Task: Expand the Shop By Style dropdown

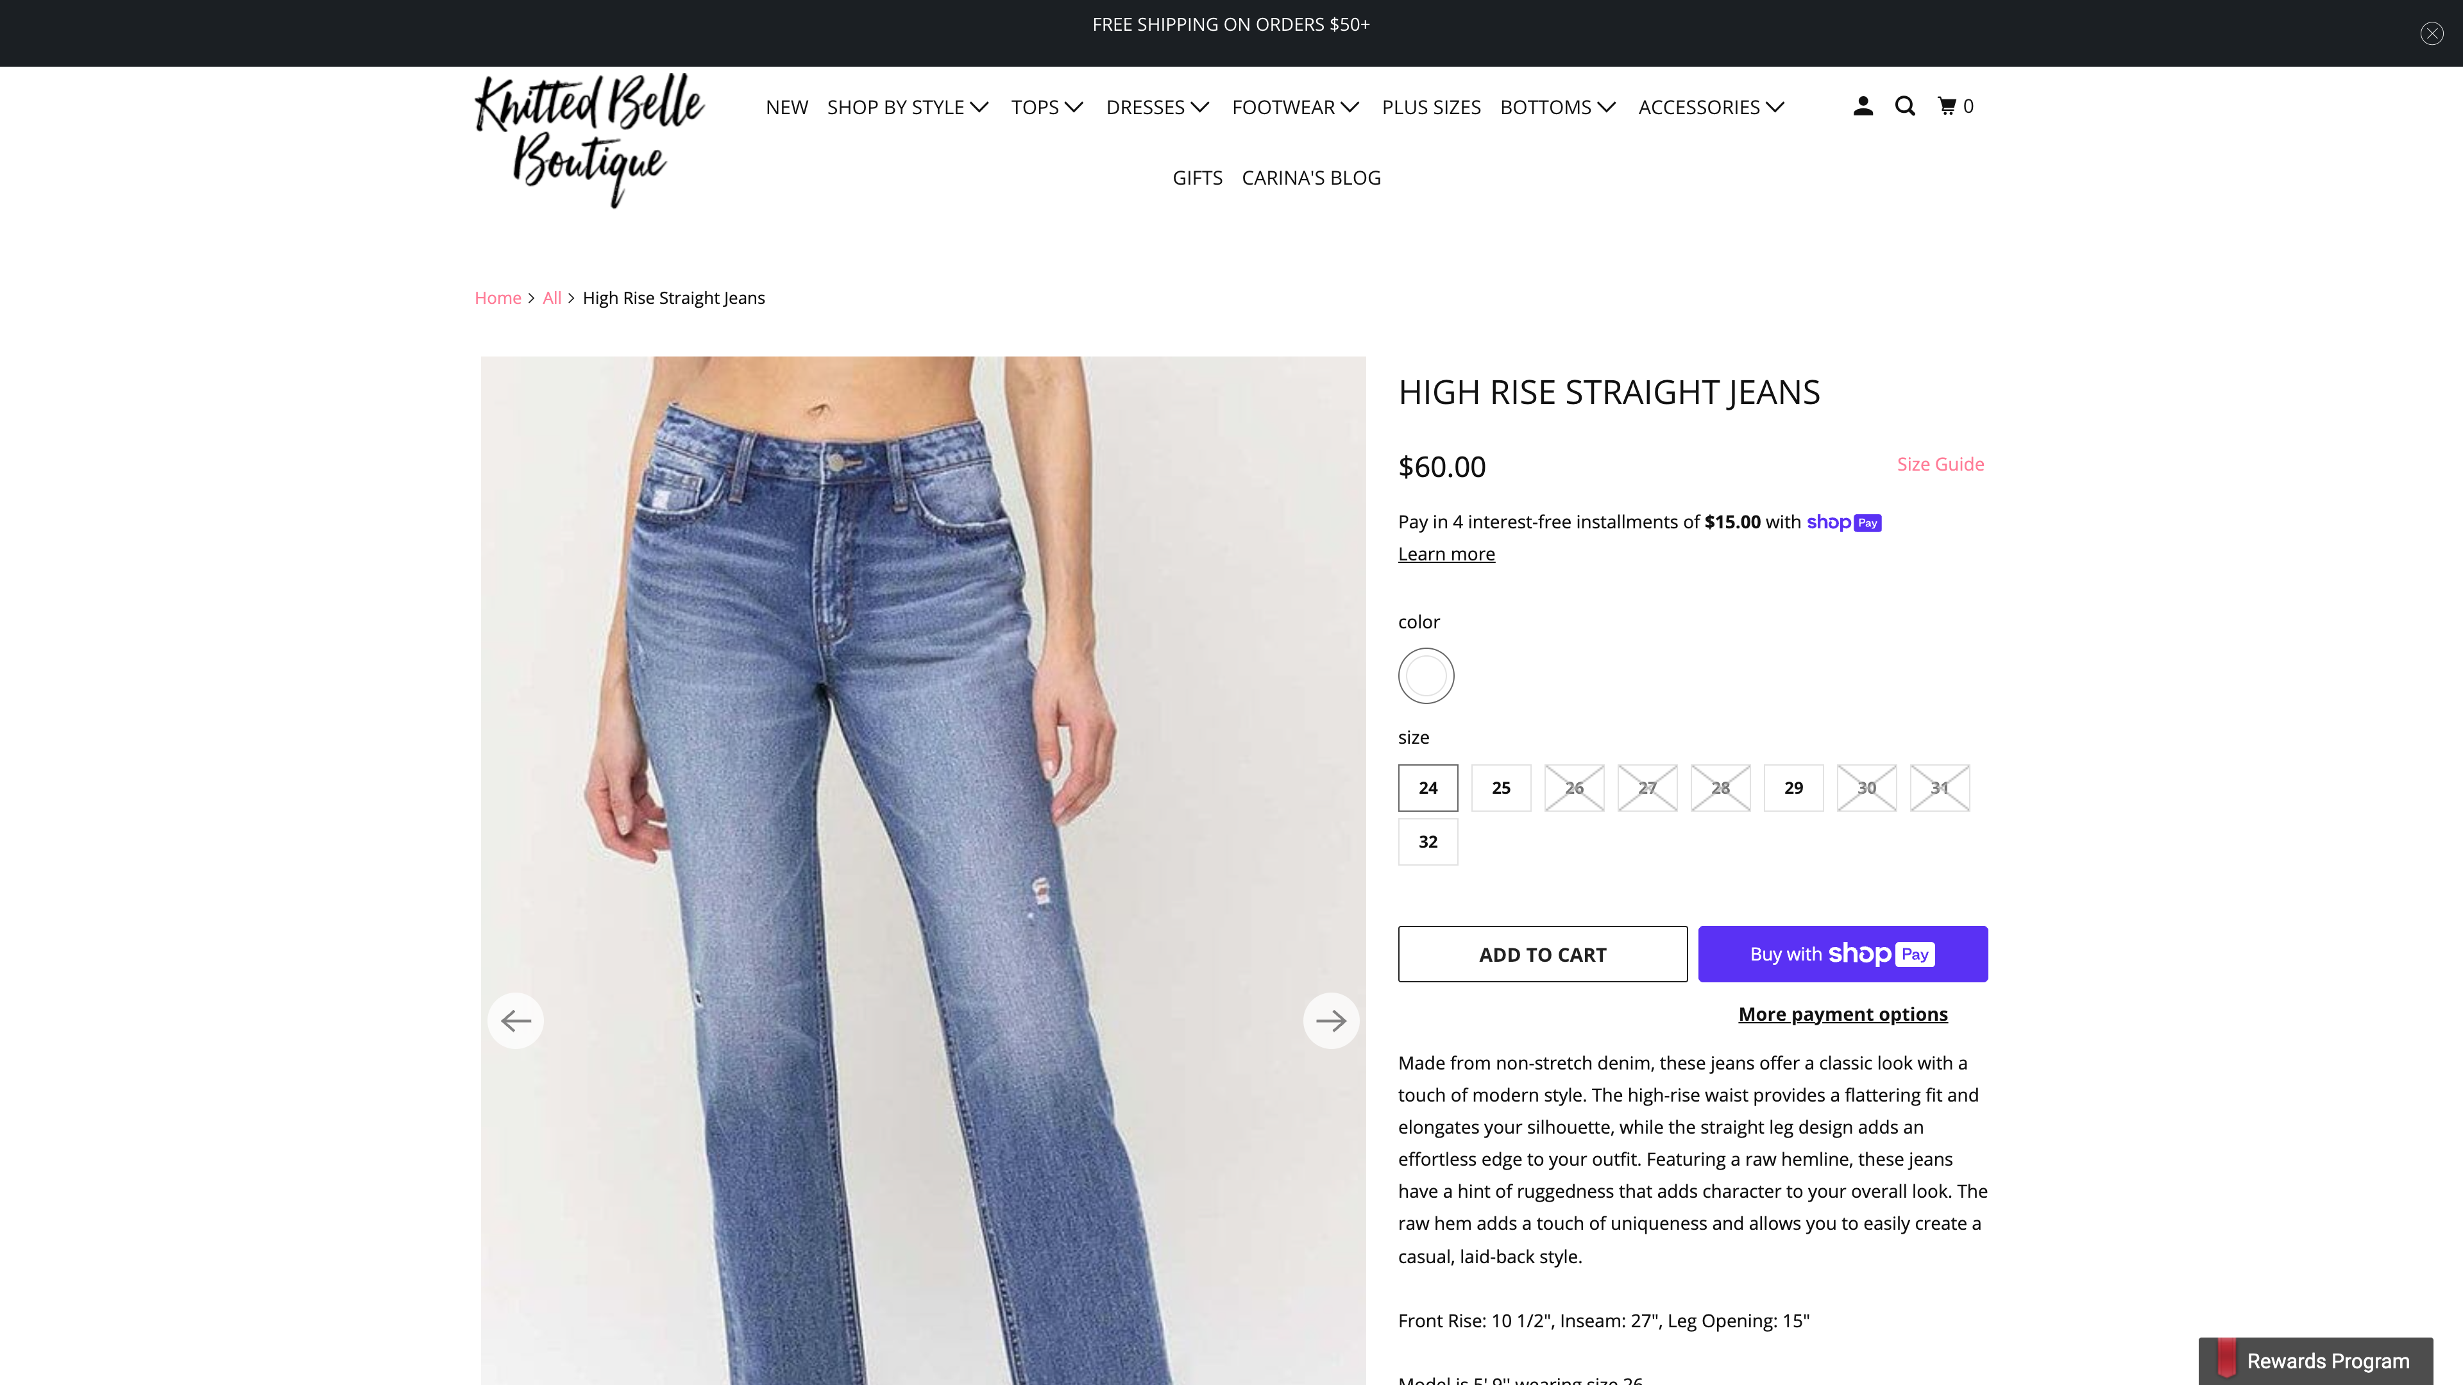Action: (908, 107)
